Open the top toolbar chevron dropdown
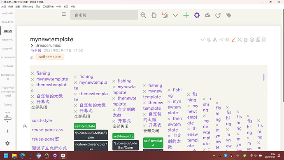The height and width of the screenshot is (160, 284). coord(175,15)
